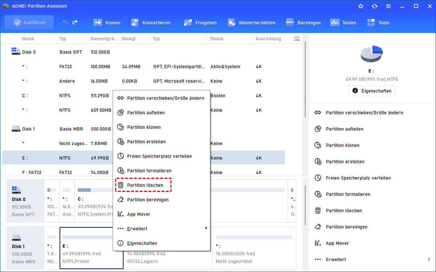Select the Disk 1 row in list

144,129
